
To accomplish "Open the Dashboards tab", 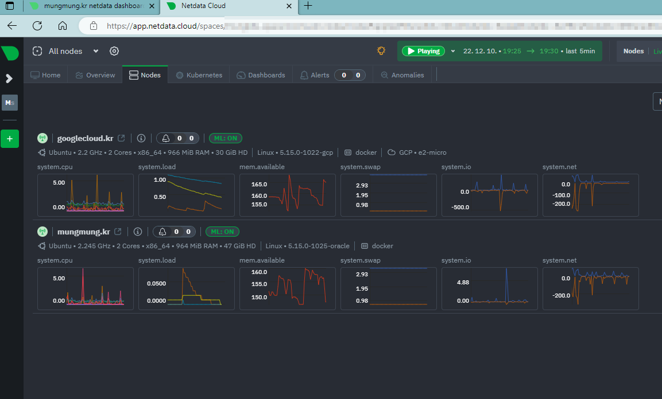I will pyautogui.click(x=261, y=75).
